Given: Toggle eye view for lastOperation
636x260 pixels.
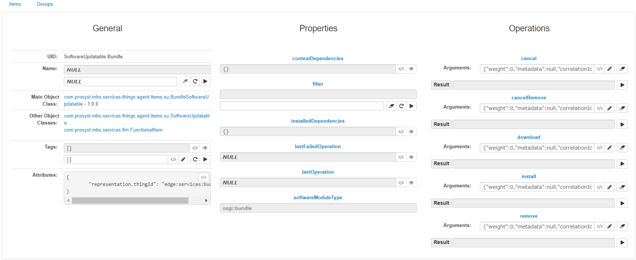Looking at the screenshot, I should [411, 182].
